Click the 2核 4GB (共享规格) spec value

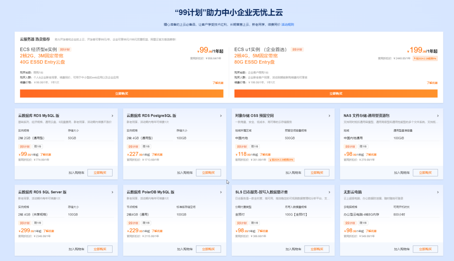point(33,215)
